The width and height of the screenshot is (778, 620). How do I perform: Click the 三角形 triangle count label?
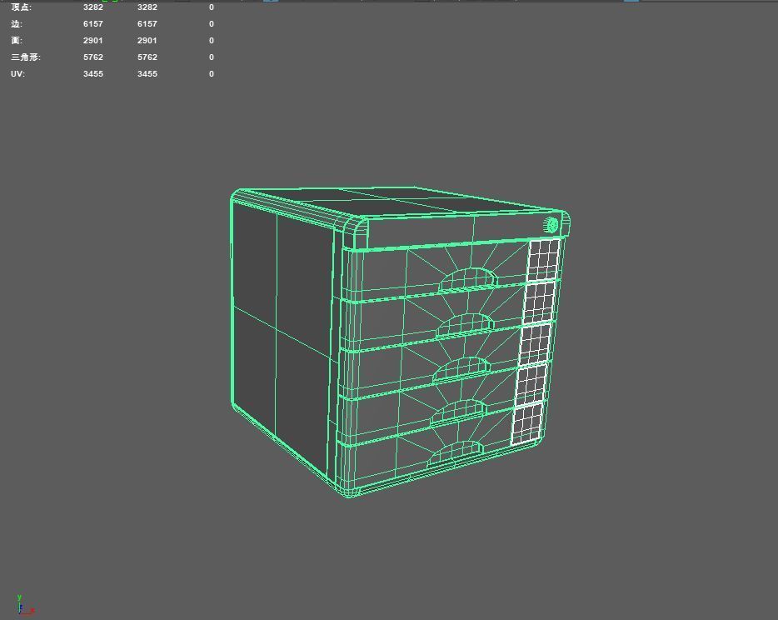(x=25, y=57)
